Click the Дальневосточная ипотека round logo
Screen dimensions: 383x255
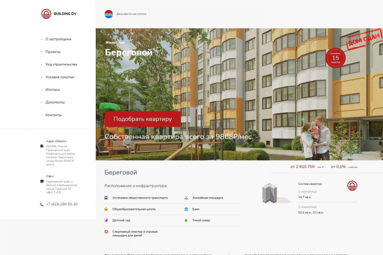(109, 14)
